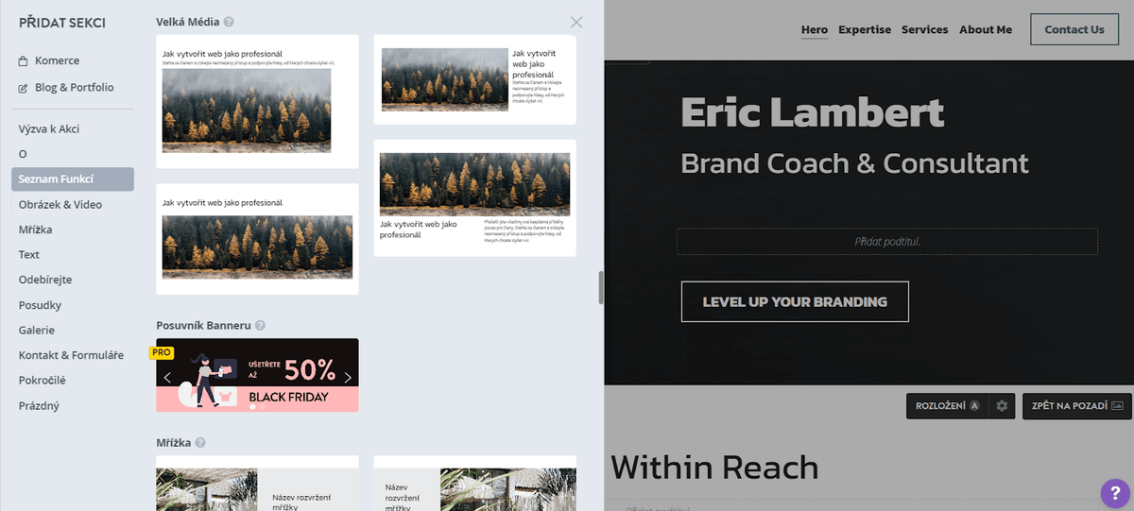
Task: Click the purple help question mark bubble
Action: coord(1114,492)
